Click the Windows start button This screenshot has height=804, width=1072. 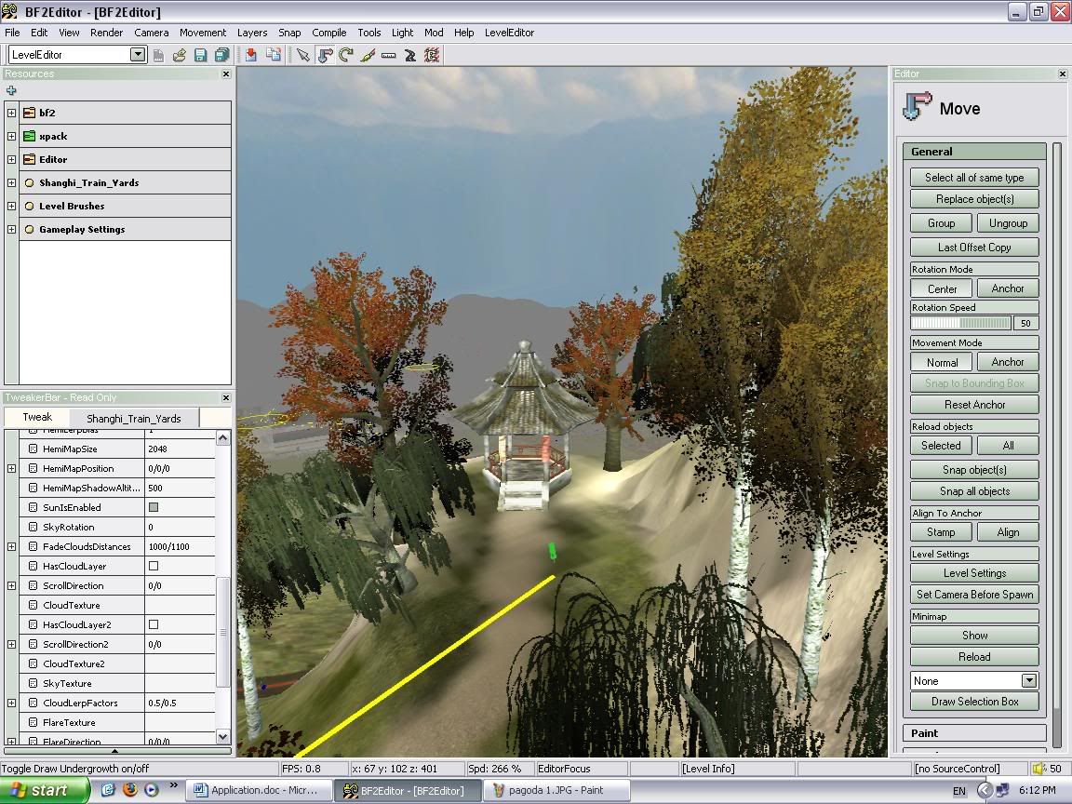pyautogui.click(x=45, y=790)
